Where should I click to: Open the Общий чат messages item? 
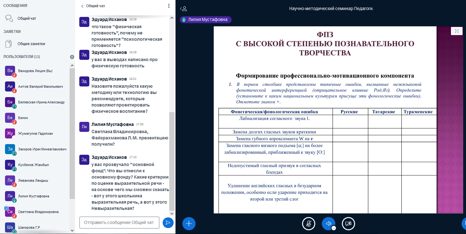click(27, 18)
